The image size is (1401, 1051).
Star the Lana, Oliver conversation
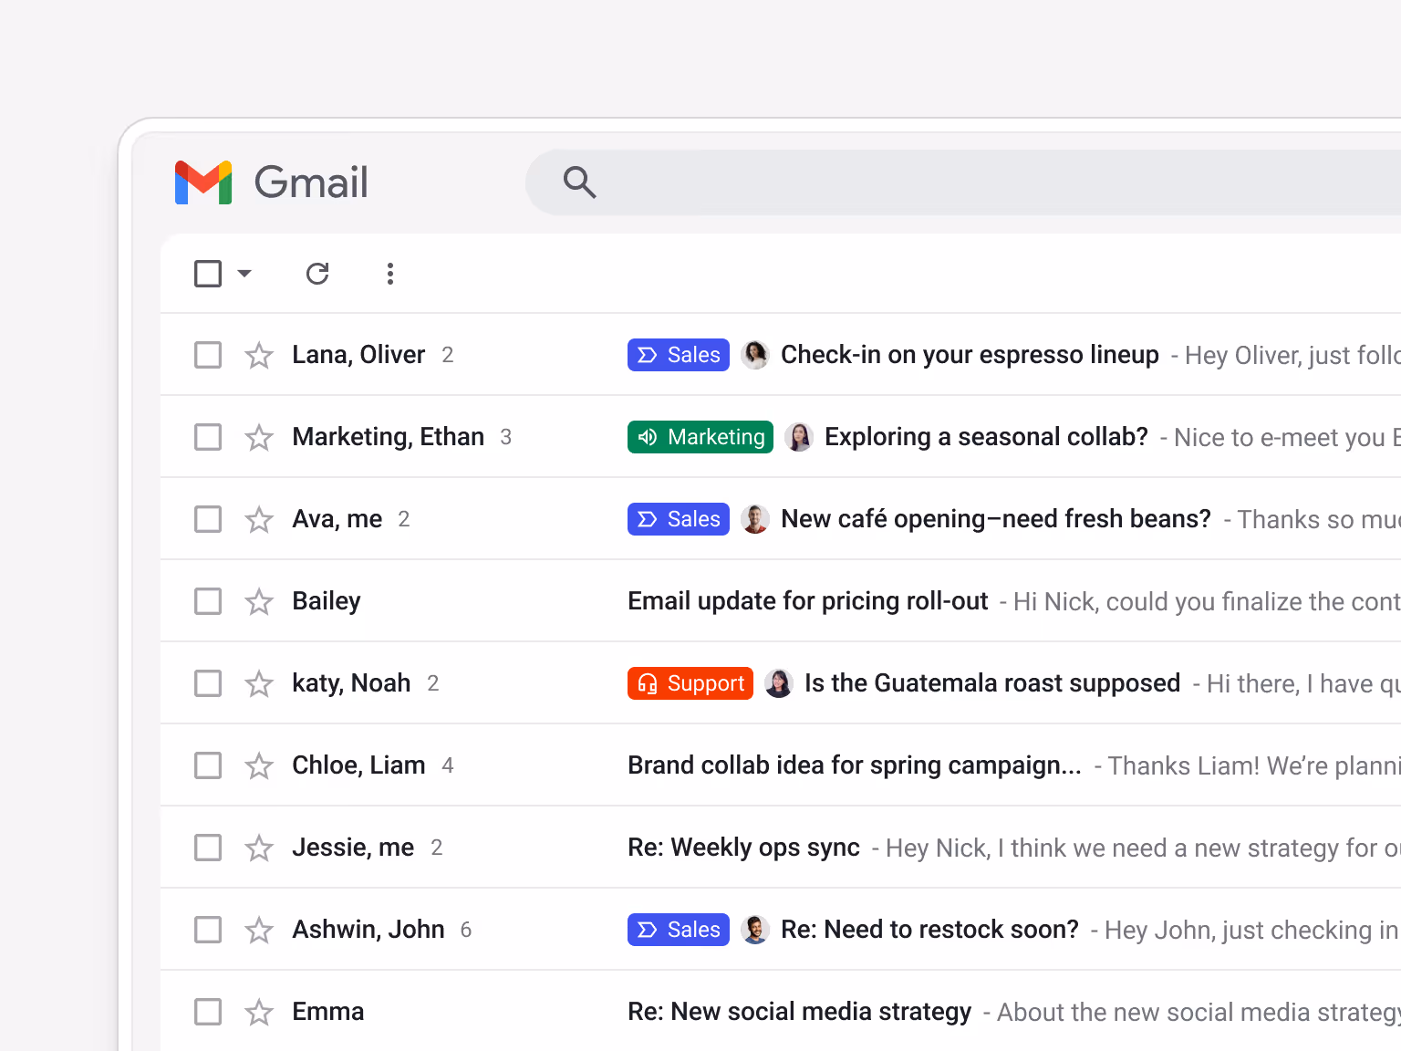pos(259,355)
